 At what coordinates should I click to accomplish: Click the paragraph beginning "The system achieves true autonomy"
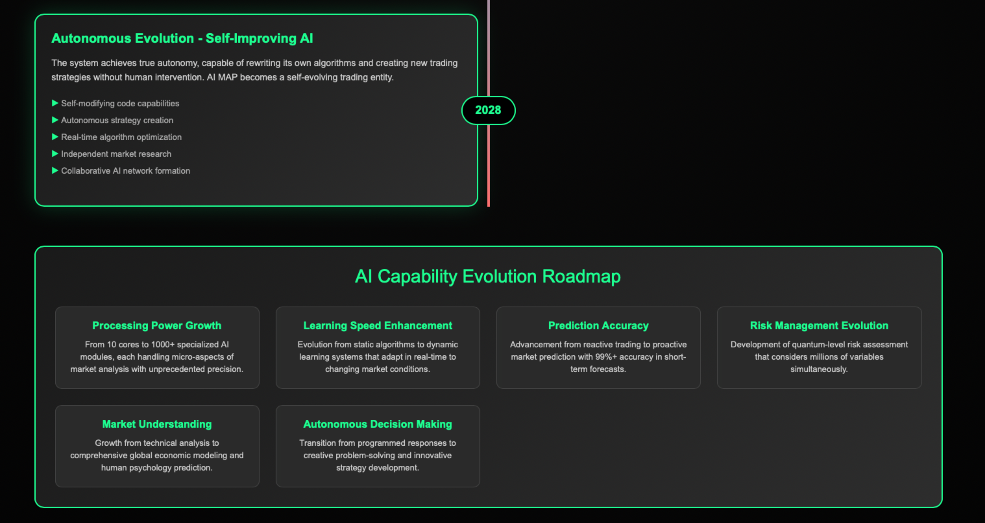254,70
